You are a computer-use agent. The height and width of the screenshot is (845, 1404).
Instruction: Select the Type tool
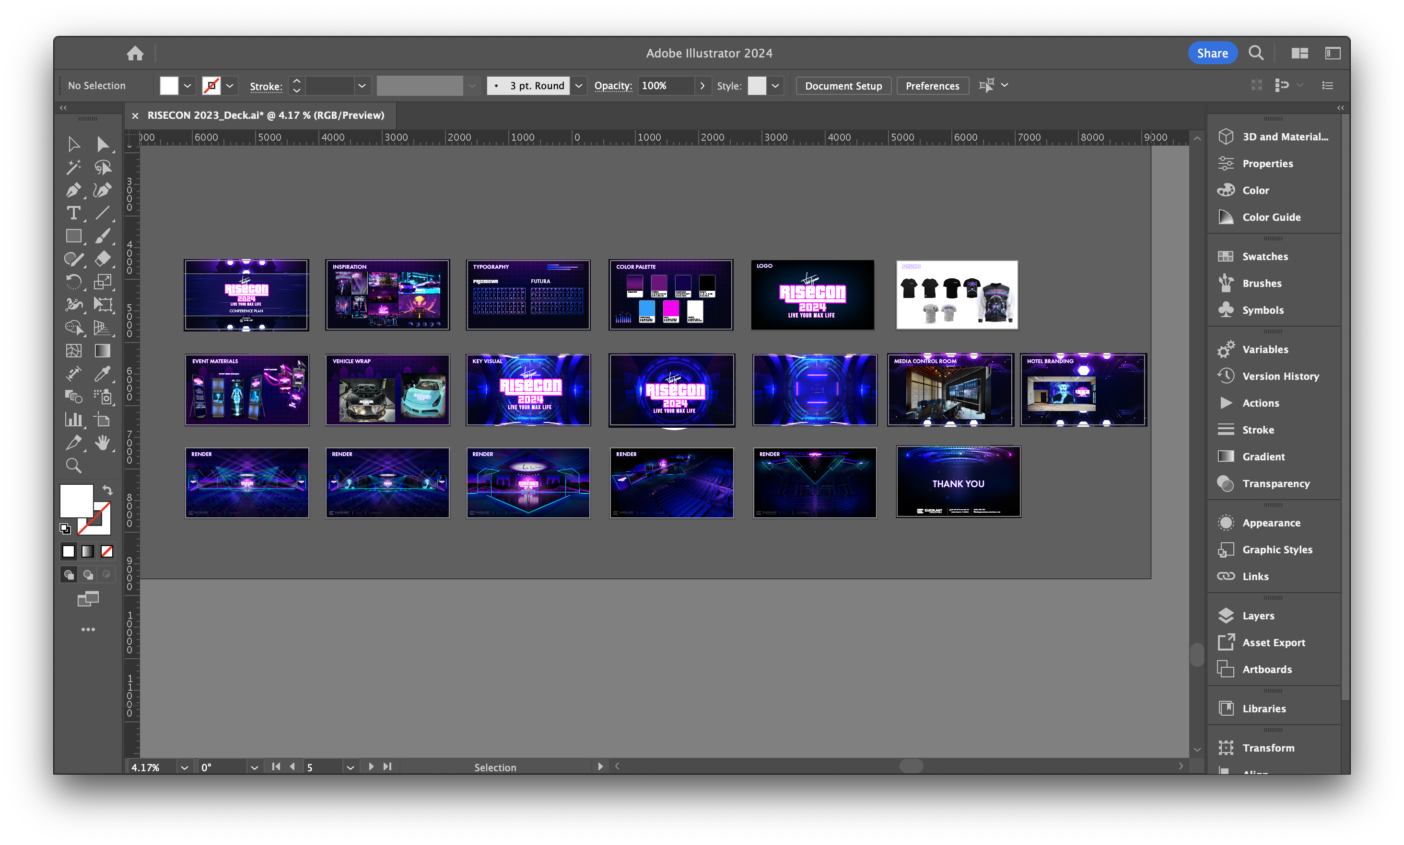[73, 213]
